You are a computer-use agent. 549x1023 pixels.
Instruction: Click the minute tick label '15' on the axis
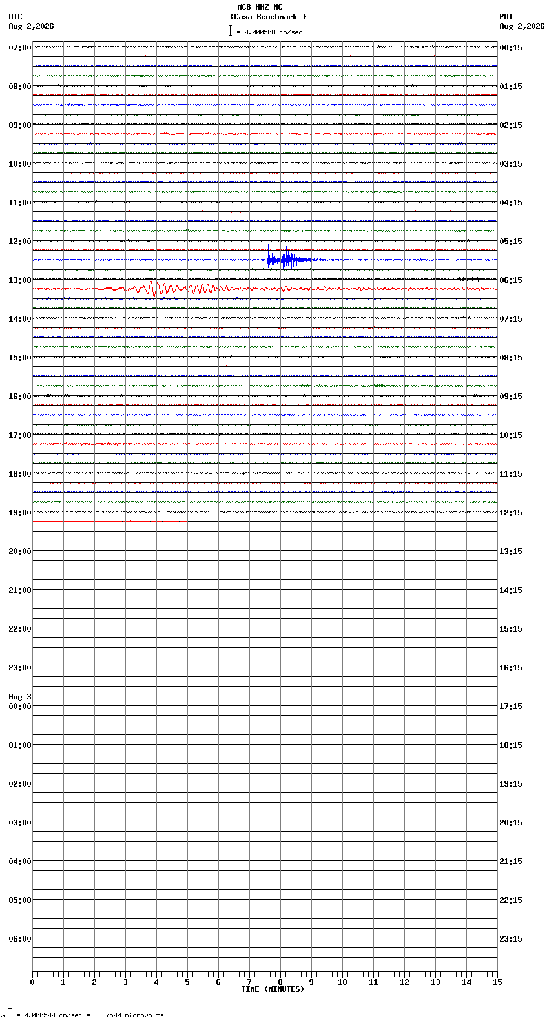coord(497,982)
